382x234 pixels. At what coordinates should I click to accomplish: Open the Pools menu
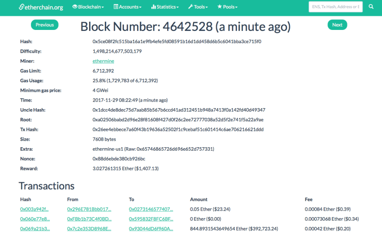point(227,7)
